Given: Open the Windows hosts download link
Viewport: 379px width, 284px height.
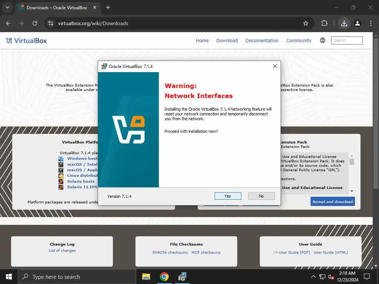Looking at the screenshot, I should pyautogui.click(x=82, y=158).
